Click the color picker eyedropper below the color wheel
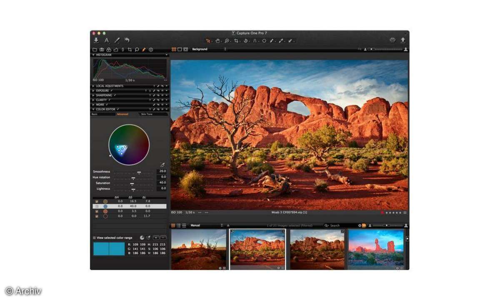The width and height of the screenshot is (500, 300). (162, 165)
